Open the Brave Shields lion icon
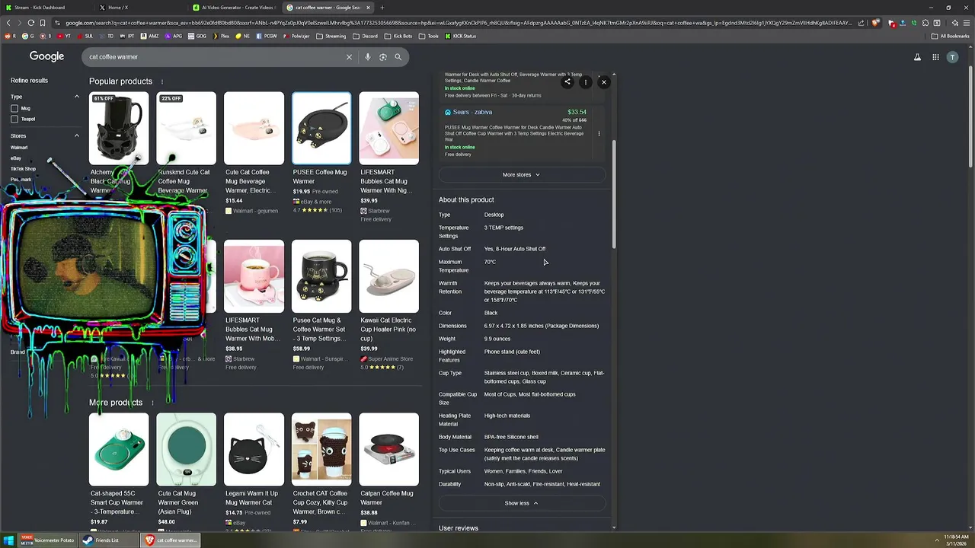 [875, 23]
